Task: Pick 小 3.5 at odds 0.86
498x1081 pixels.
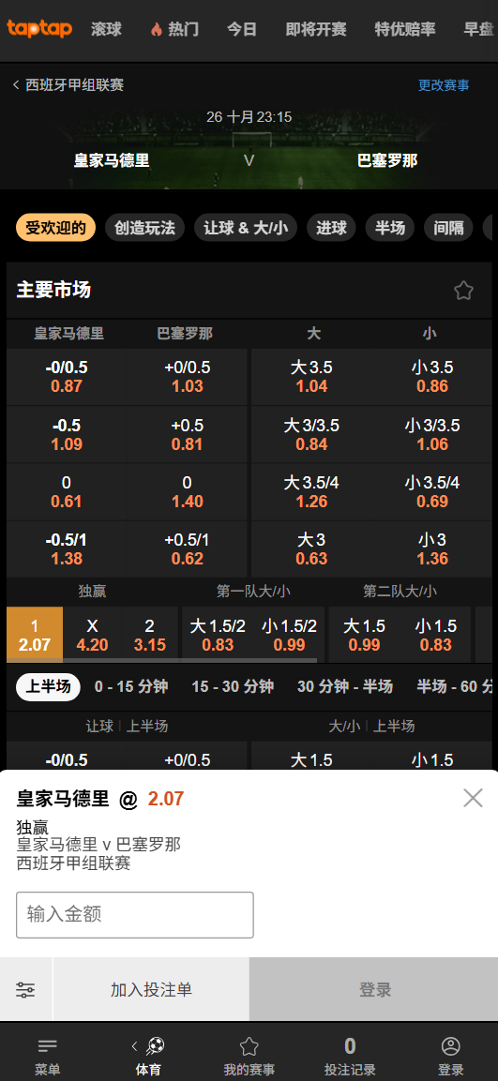Action: tap(432, 377)
